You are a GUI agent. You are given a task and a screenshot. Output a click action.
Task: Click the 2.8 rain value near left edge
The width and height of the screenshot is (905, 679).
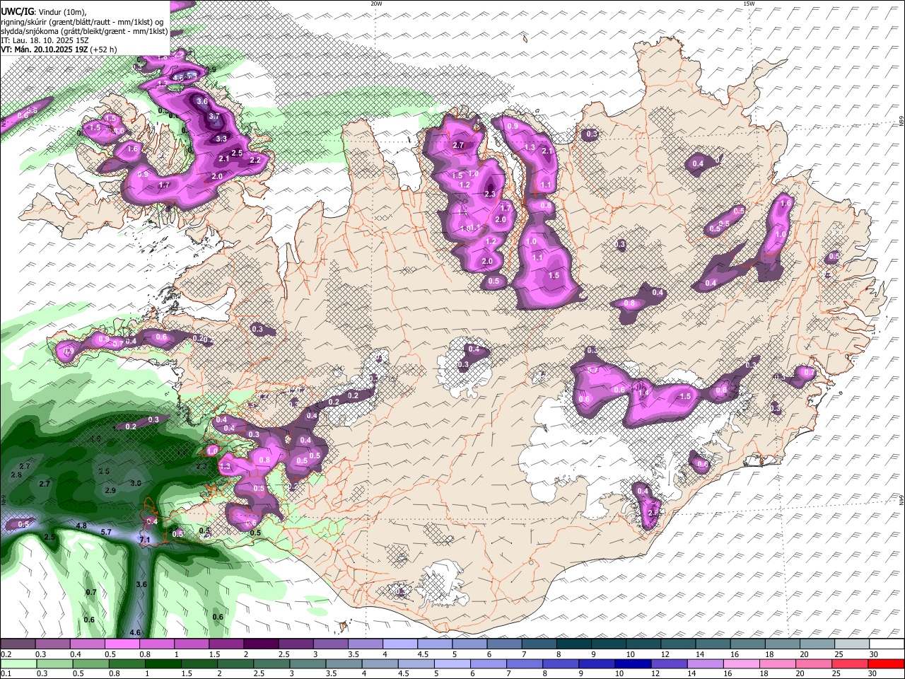coord(16,475)
